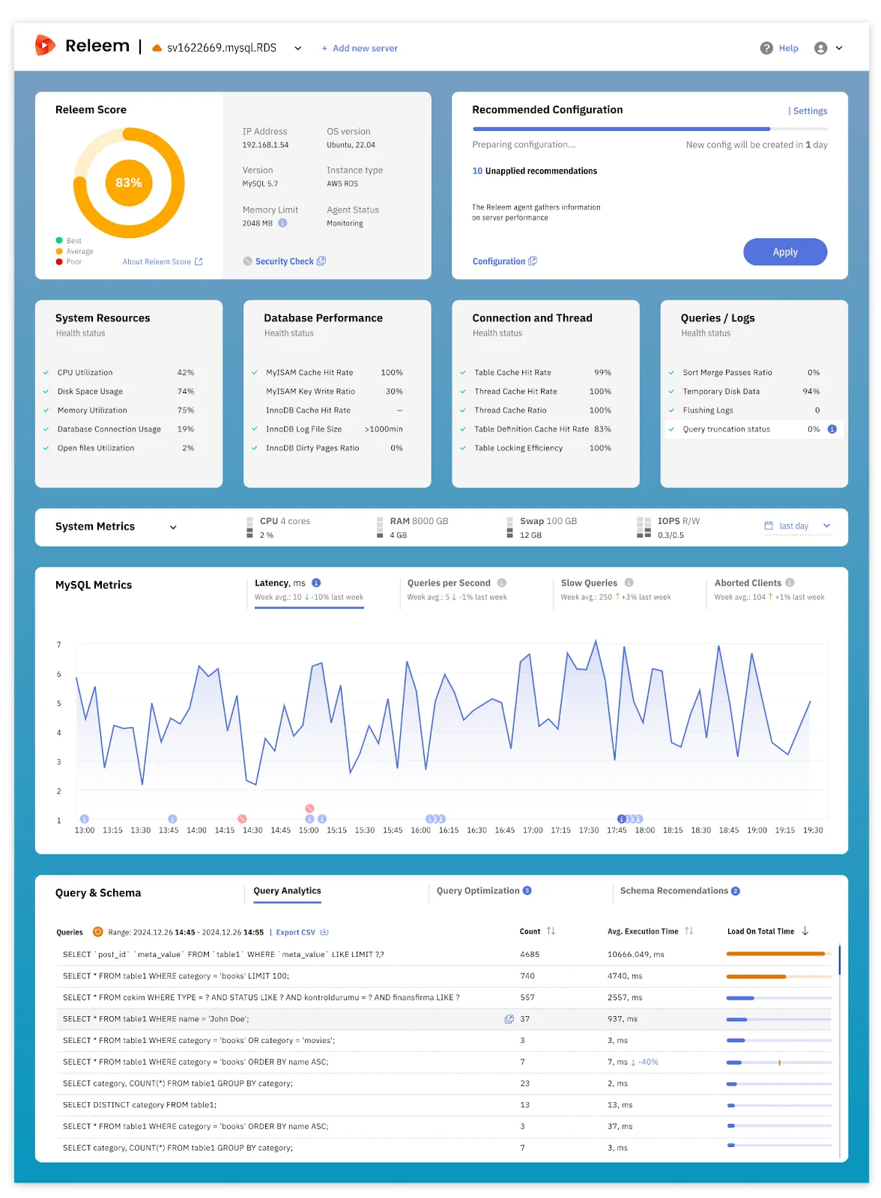The height and width of the screenshot is (1198, 881).
Task: Click the Releem logo icon
Action: pos(45,46)
